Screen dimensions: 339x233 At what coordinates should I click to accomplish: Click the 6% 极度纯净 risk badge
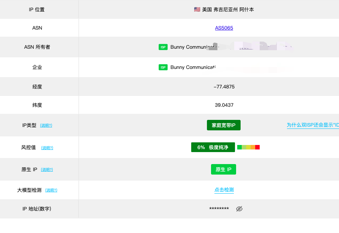[213, 147]
